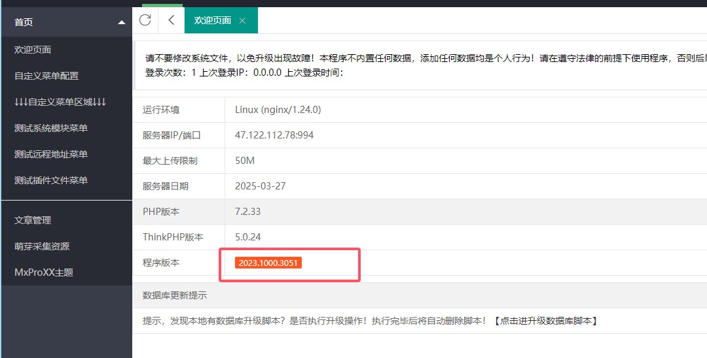Click the 首页 sidebar header
The height and width of the screenshot is (358, 707).
point(24,22)
